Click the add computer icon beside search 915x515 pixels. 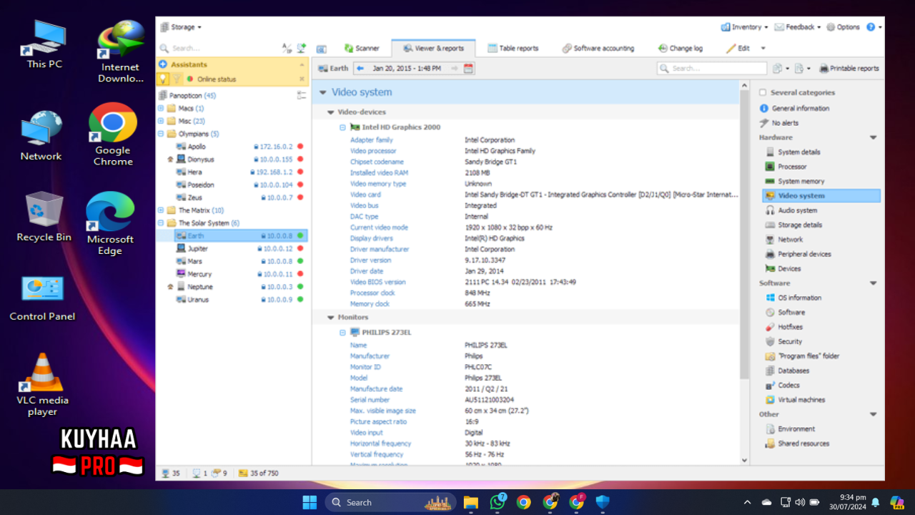tap(302, 48)
